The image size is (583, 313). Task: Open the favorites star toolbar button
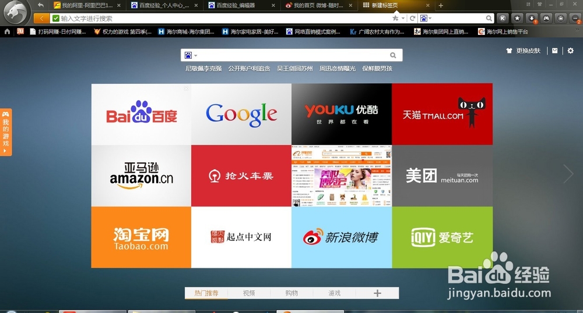(517, 18)
